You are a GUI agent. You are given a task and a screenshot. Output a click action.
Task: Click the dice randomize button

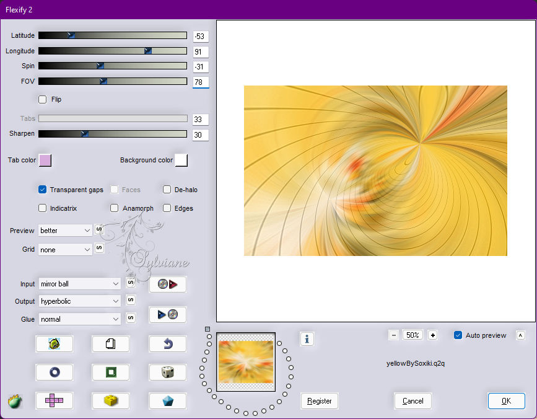pos(167,372)
